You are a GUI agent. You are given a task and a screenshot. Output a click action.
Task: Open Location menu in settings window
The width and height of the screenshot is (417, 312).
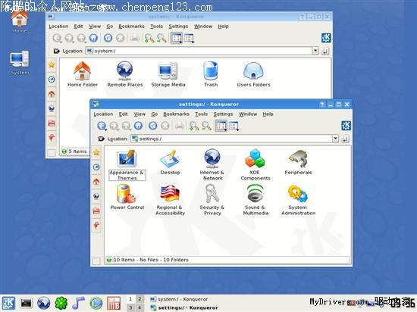(x=103, y=114)
